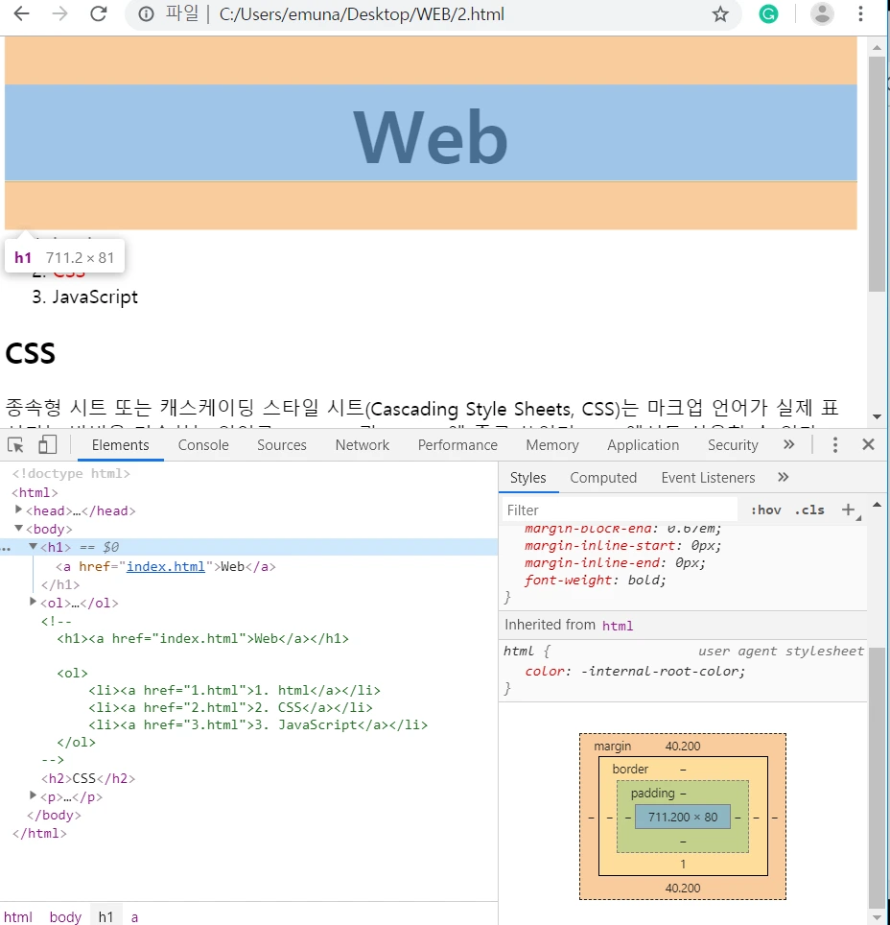This screenshot has height=925, width=890.
Task: Toggle the :hov element state panel
Action: click(x=765, y=510)
